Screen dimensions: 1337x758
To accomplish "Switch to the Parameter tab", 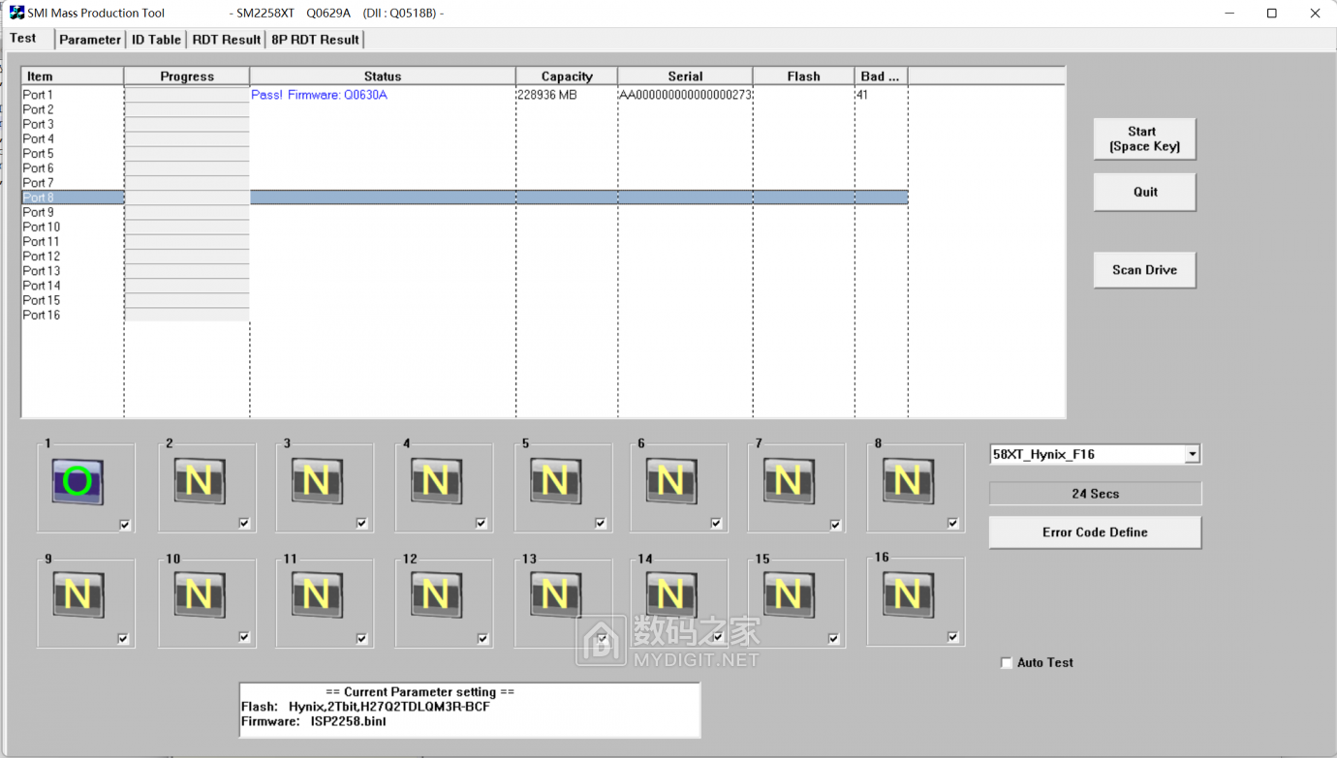I will pyautogui.click(x=90, y=40).
